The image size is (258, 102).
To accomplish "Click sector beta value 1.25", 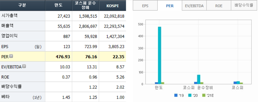I will coord(93,97).
